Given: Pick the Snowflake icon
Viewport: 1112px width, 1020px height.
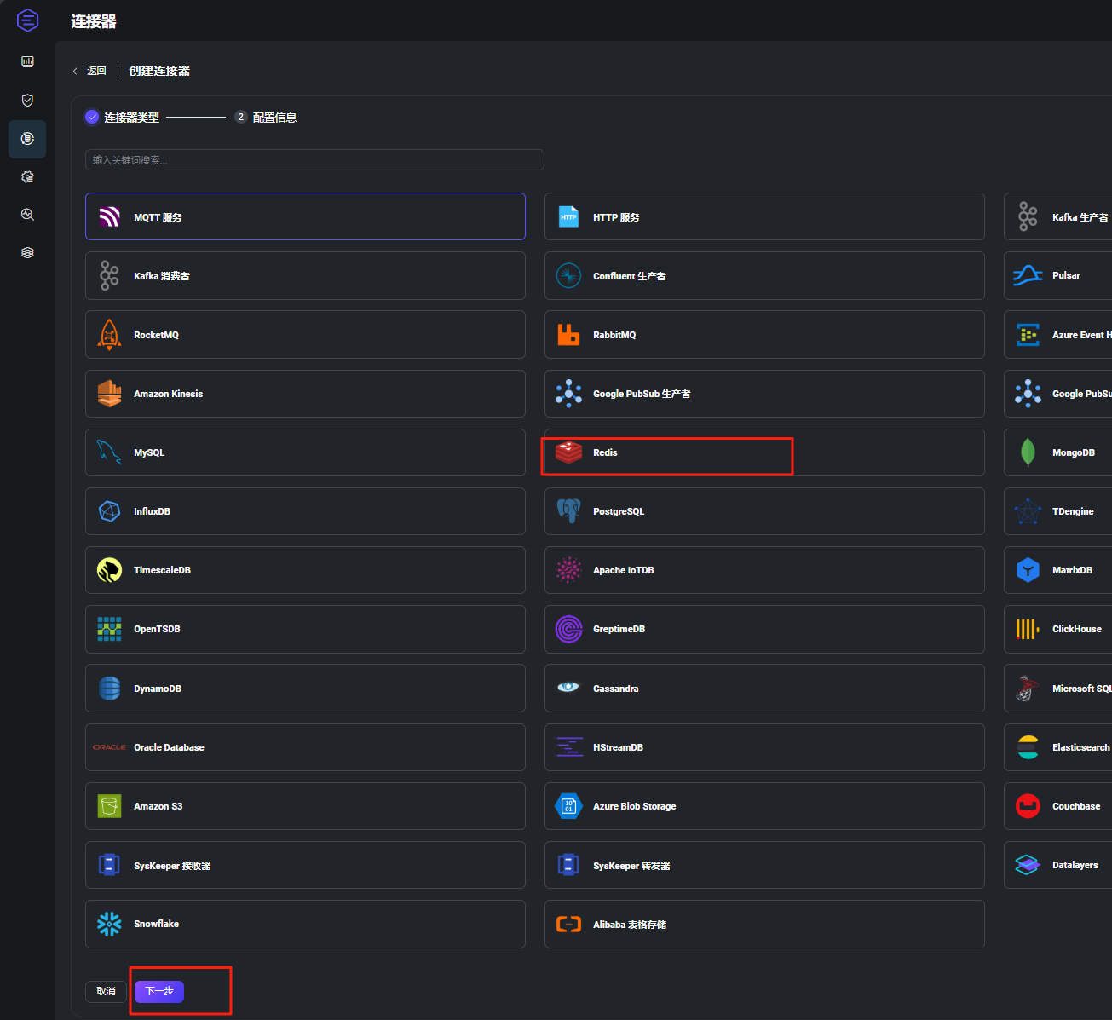Looking at the screenshot, I should [x=109, y=923].
